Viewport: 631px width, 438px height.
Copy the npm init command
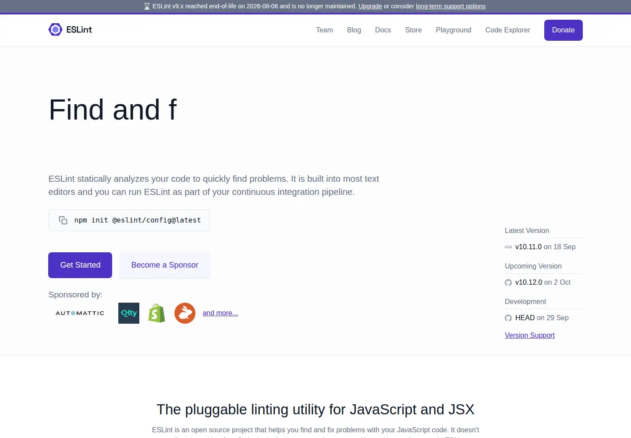63,220
